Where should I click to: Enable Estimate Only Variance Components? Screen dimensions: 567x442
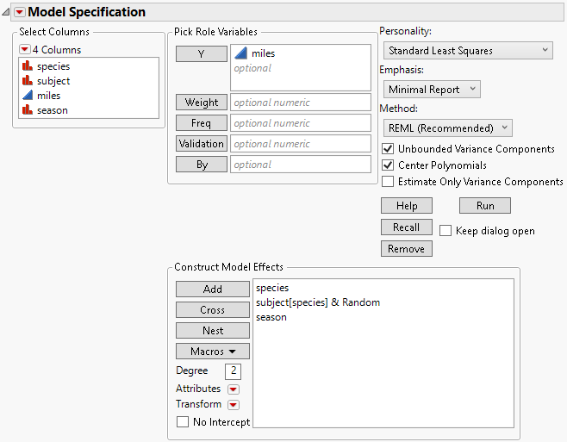[x=388, y=182]
